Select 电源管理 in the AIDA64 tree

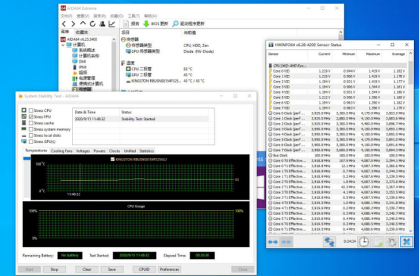tap(87, 78)
